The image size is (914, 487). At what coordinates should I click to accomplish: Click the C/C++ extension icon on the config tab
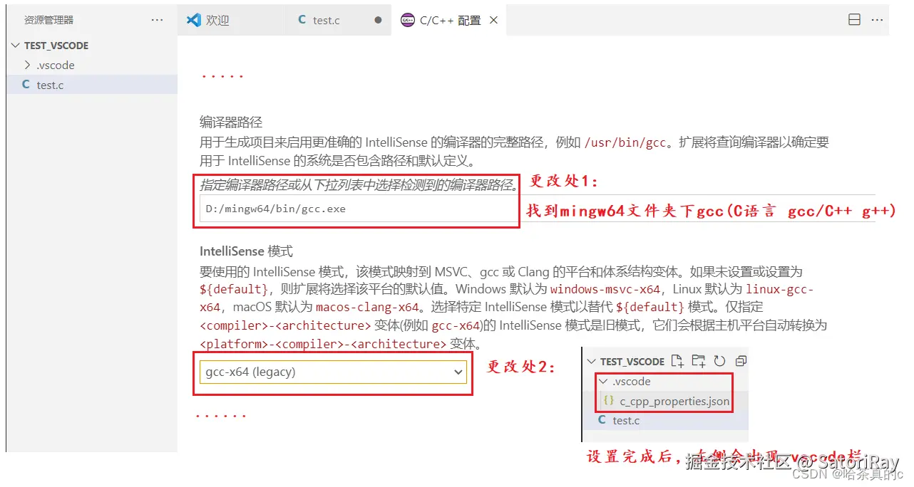(x=407, y=20)
